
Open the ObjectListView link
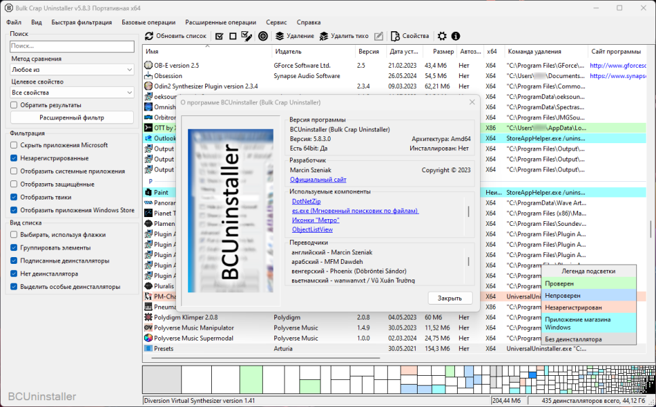pos(312,229)
